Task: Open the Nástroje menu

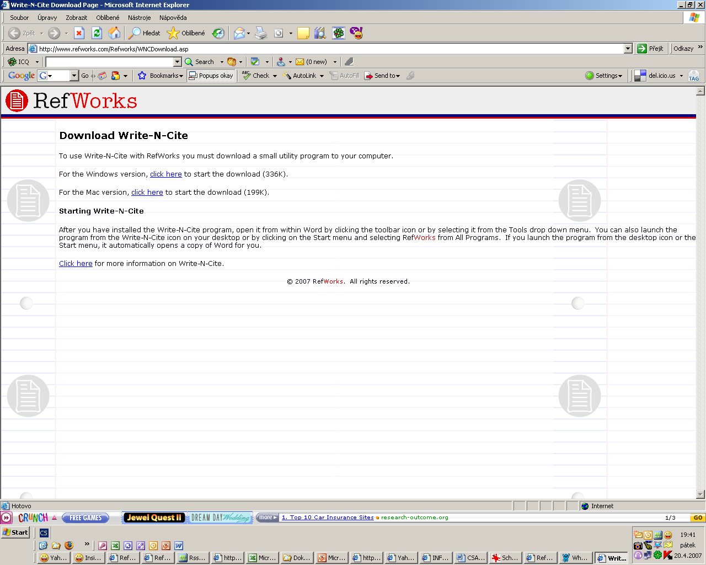Action: [x=140, y=18]
